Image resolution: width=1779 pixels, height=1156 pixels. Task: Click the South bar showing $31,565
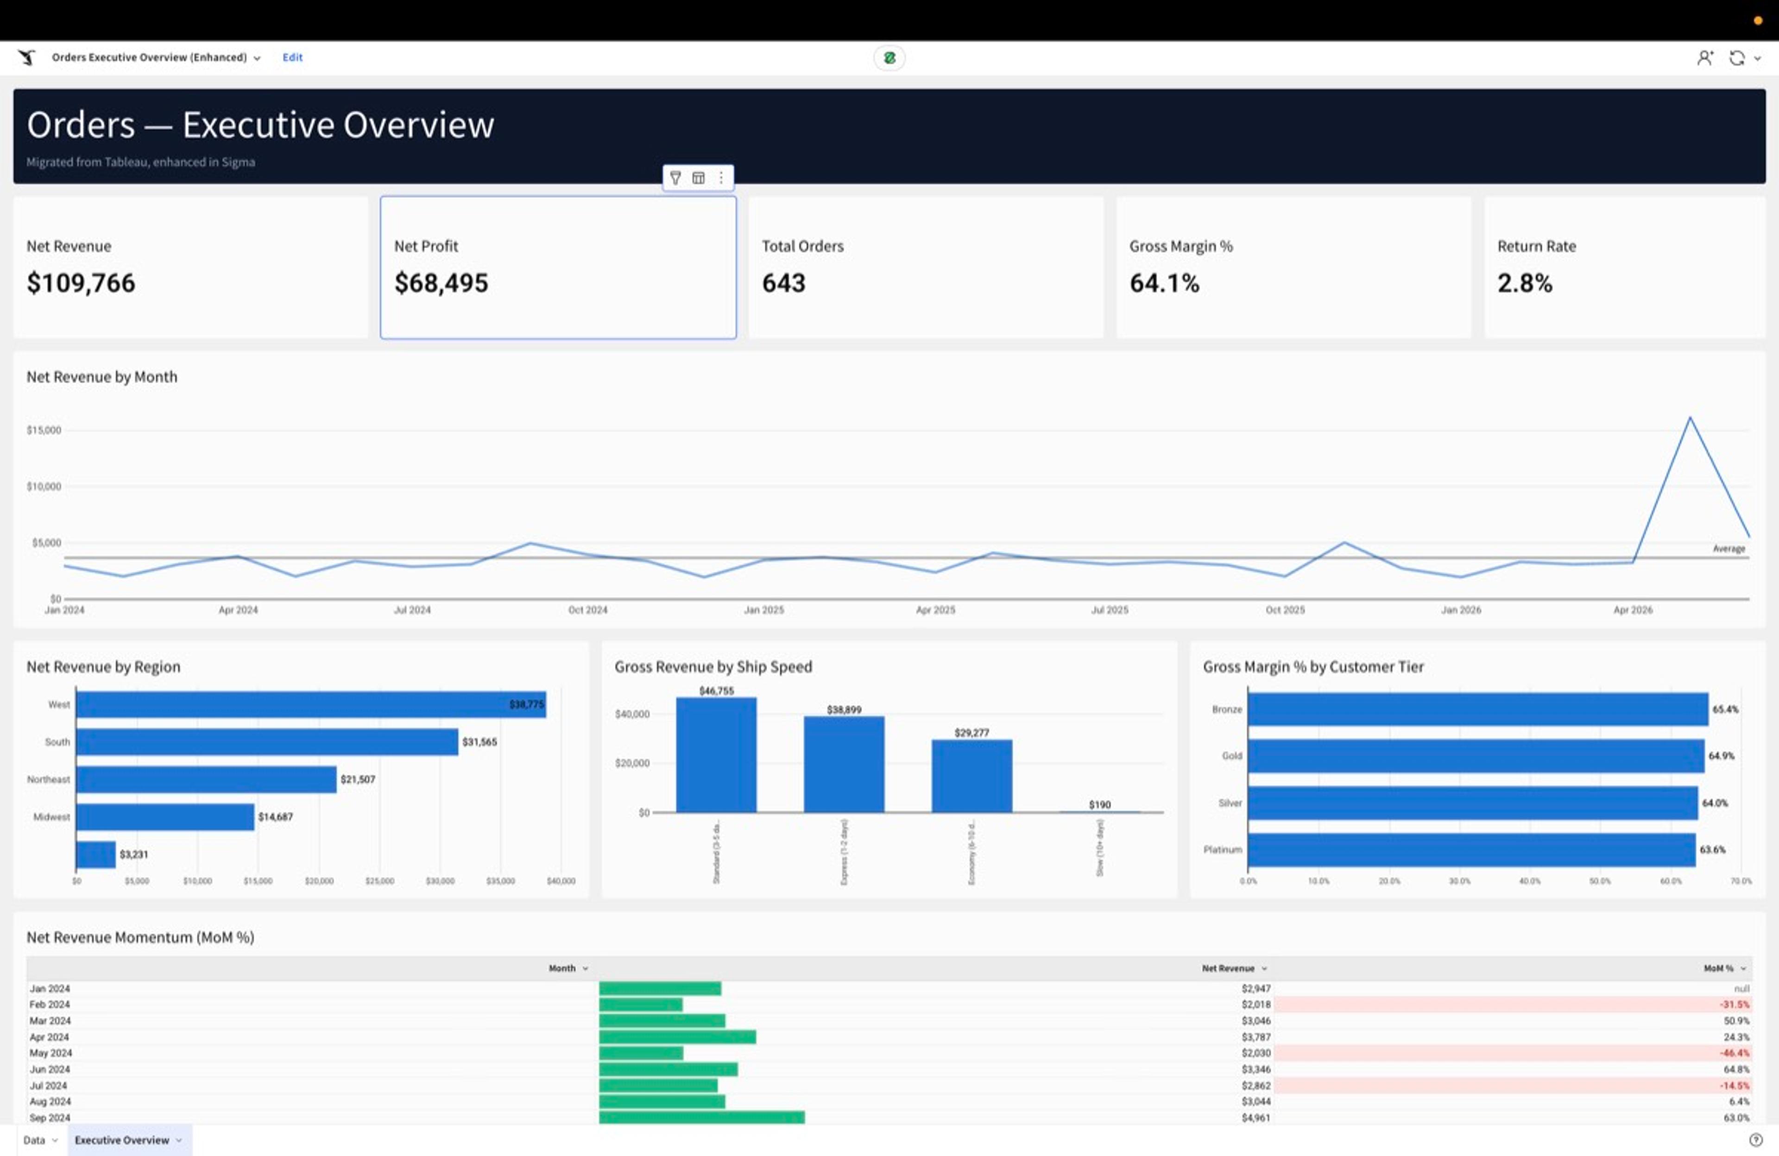click(267, 742)
